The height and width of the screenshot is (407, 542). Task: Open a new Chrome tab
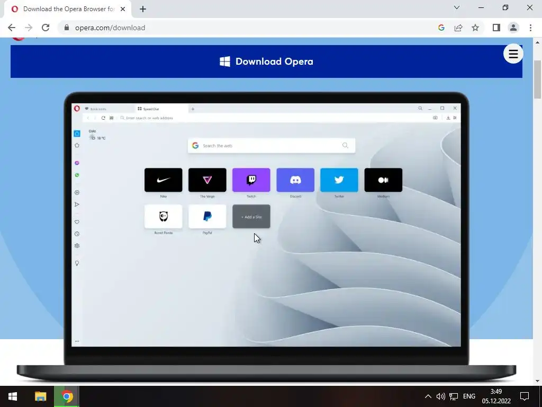point(143,9)
